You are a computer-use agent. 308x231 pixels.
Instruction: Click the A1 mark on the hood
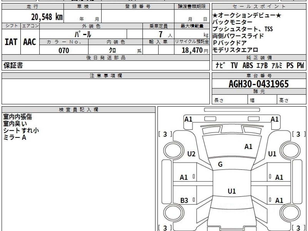pos(248,147)
